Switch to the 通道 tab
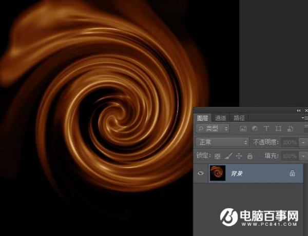Screen dimensions: 308x236 click(x=220, y=117)
